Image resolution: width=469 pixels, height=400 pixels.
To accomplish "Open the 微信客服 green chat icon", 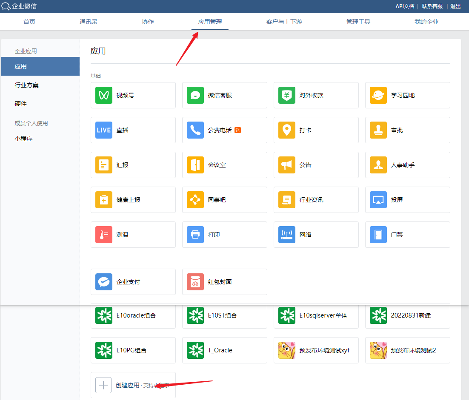I will [x=195, y=95].
